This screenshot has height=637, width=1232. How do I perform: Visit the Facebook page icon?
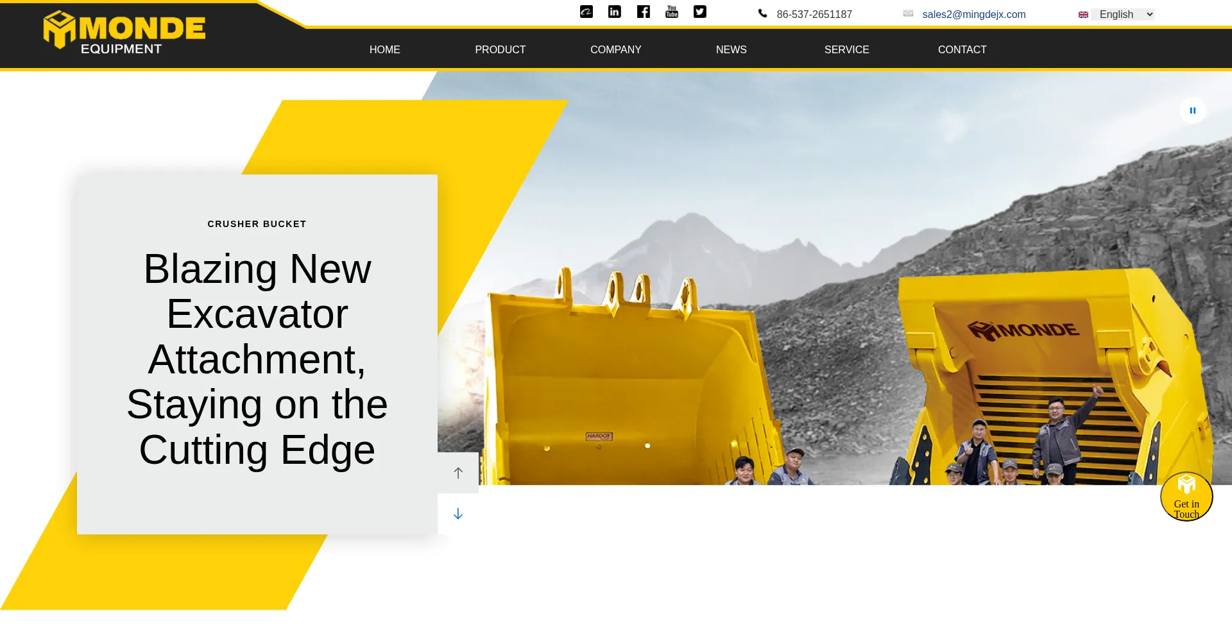[643, 12]
